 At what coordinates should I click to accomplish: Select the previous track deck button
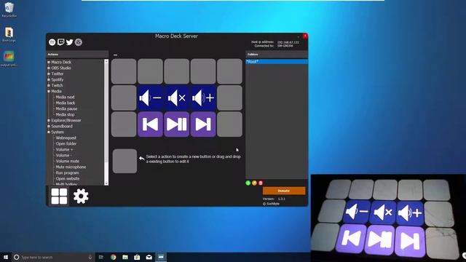[x=150, y=124]
